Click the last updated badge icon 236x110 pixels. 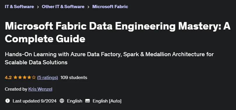point(8,101)
